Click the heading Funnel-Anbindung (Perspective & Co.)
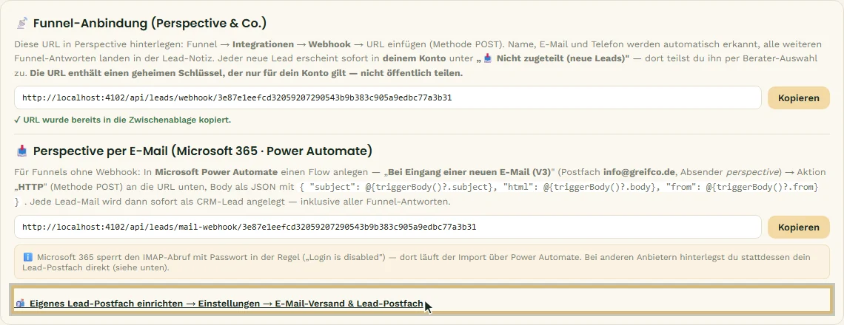The width and height of the screenshot is (844, 325). pyautogui.click(x=150, y=24)
